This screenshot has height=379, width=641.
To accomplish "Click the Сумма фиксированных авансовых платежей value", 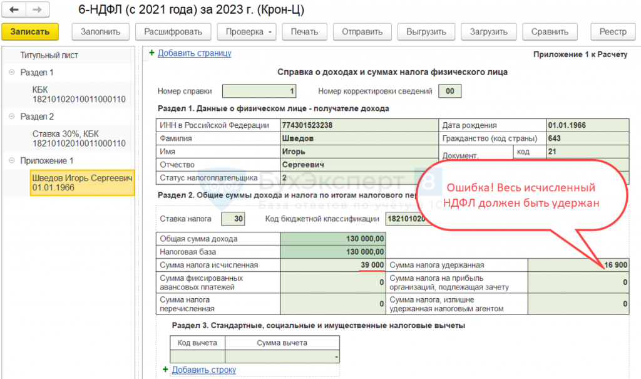I will [333, 283].
